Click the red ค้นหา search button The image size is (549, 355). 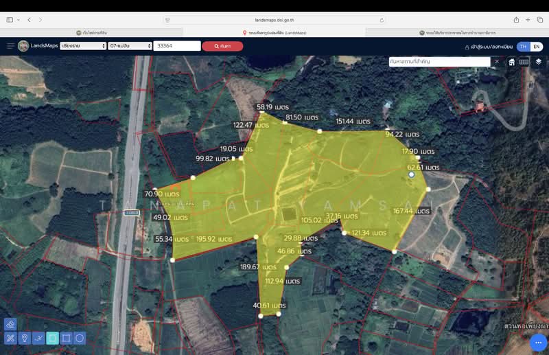(x=222, y=46)
